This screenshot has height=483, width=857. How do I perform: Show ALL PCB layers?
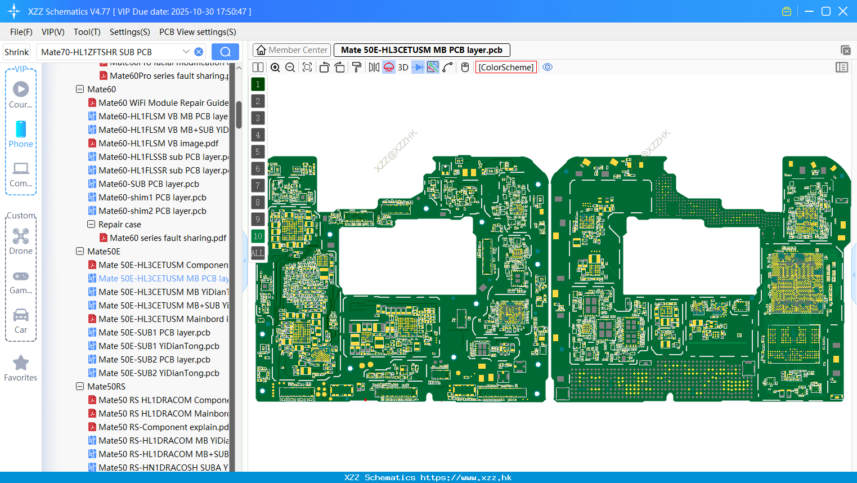coord(258,253)
